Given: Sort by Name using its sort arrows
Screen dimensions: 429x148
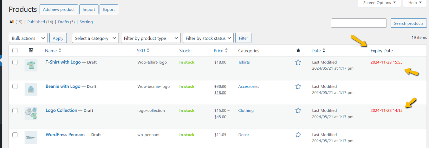Looking at the screenshot, I should [x=60, y=50].
